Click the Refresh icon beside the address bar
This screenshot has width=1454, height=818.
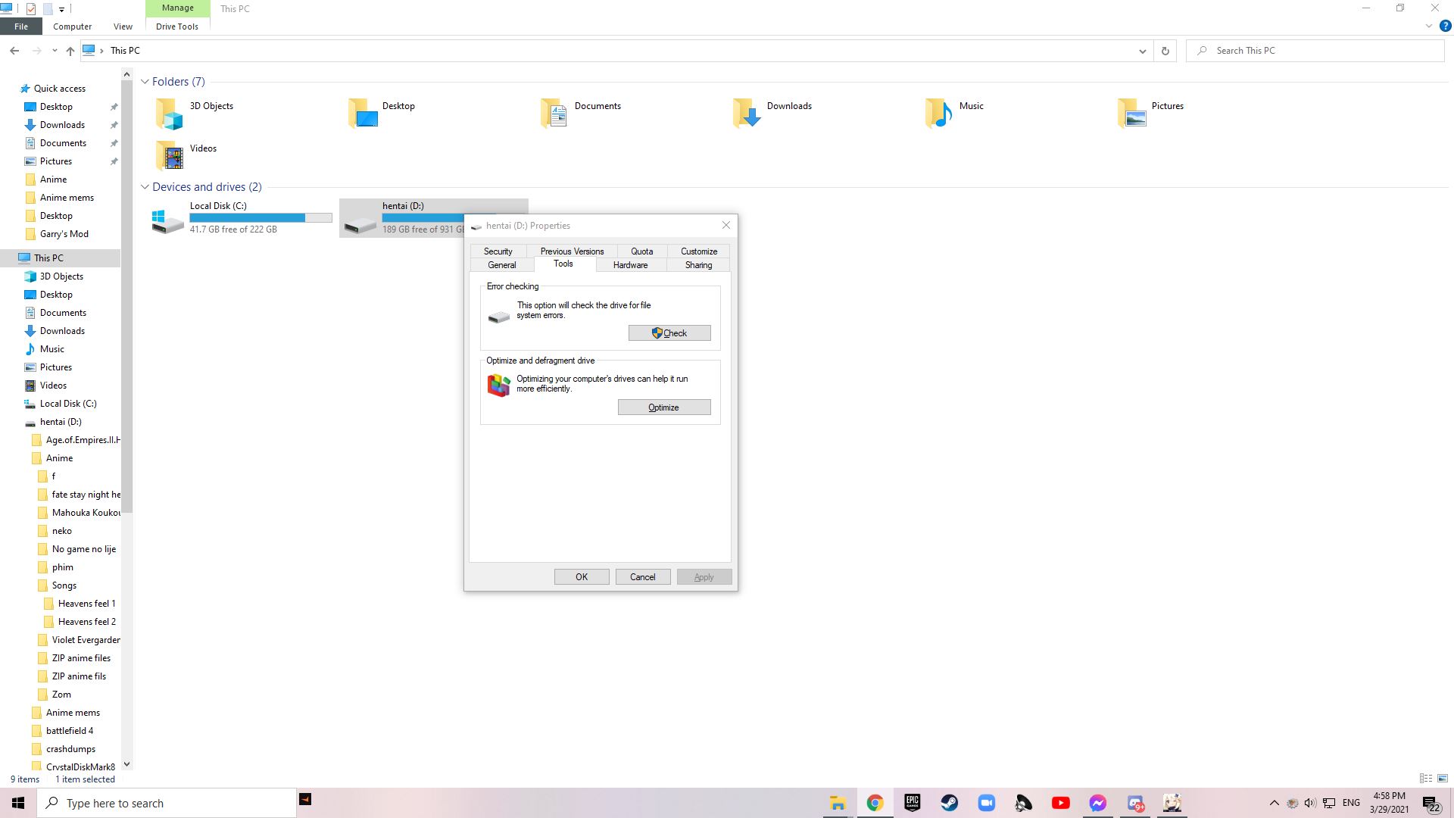[1165, 51]
